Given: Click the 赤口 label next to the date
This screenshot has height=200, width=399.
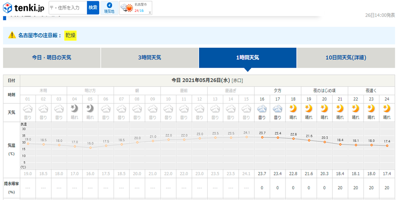Looking at the screenshot, I should point(237,81).
